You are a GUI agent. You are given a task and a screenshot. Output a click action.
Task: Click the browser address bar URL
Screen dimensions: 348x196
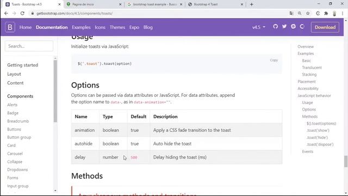pos(74,13)
